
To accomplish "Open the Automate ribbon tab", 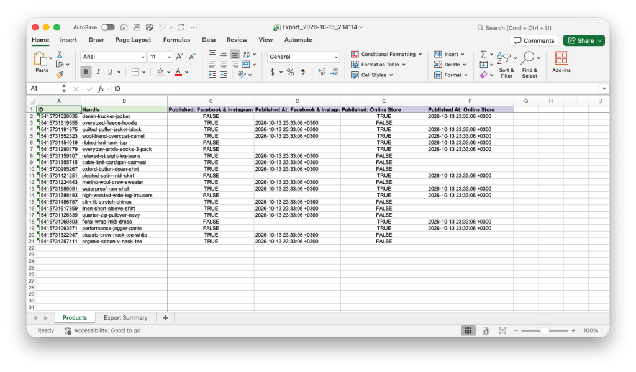I will point(298,40).
